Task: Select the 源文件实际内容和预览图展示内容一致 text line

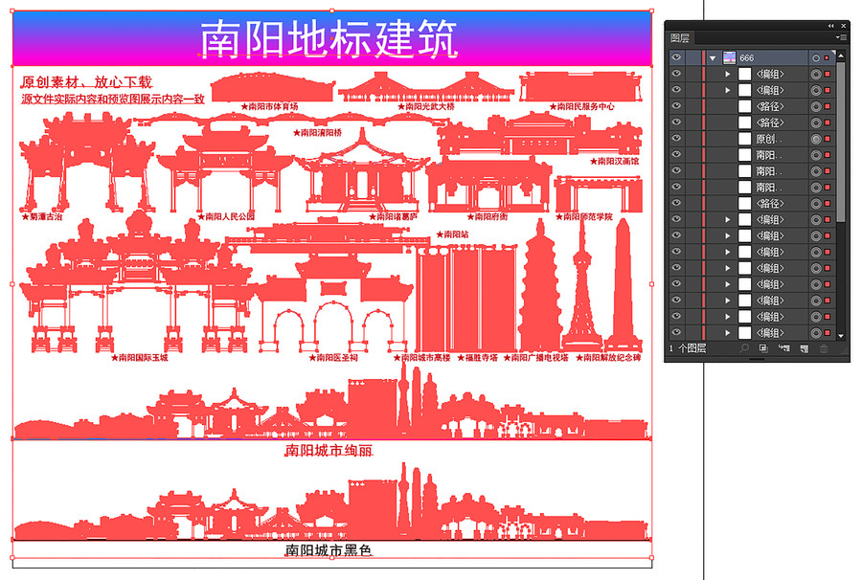Action: click(113, 99)
